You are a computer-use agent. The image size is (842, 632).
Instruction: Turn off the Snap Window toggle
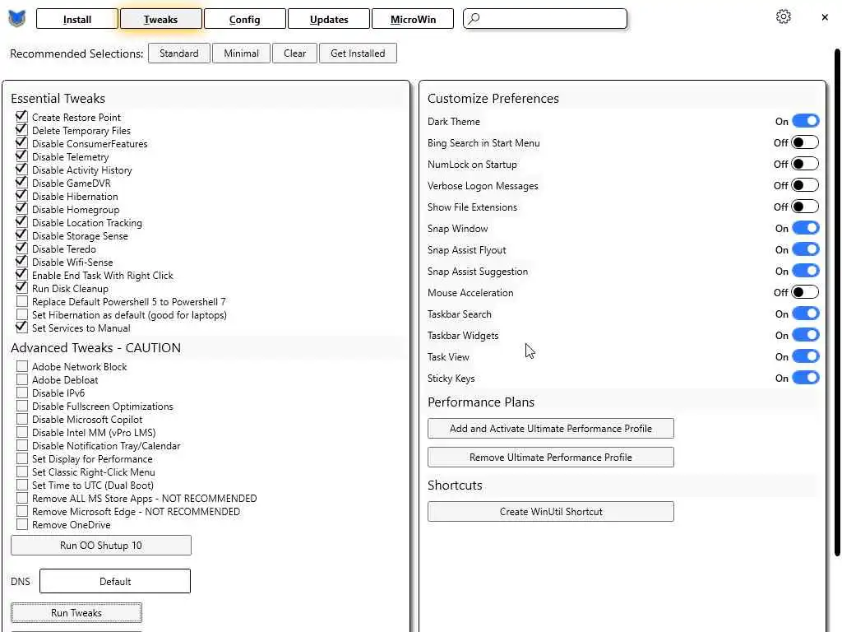click(805, 229)
